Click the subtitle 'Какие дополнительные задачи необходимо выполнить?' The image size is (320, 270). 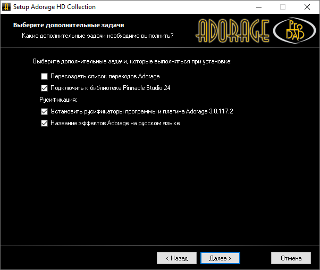point(98,36)
